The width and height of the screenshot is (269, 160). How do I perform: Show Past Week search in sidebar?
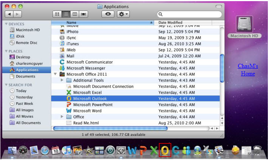click(x=22, y=103)
